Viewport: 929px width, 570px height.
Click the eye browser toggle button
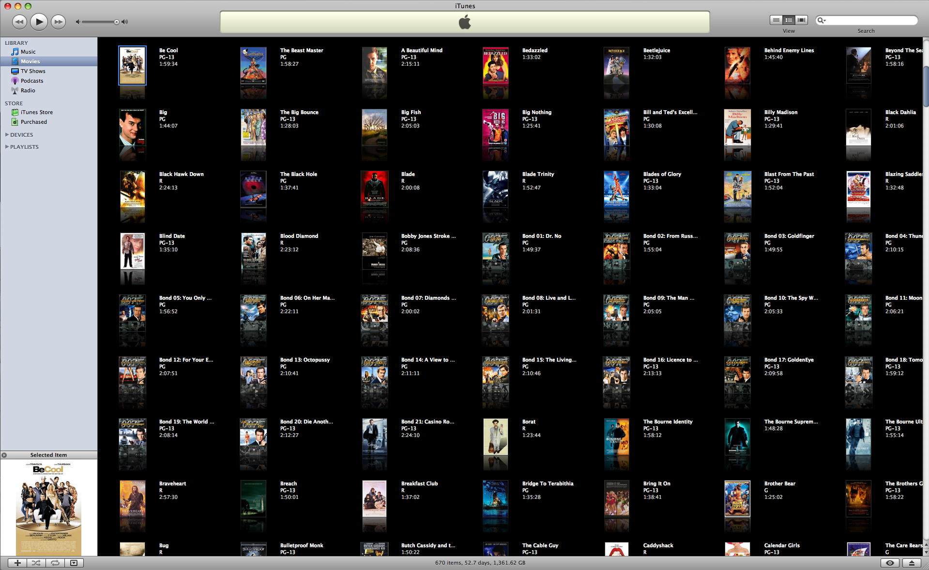(x=890, y=563)
